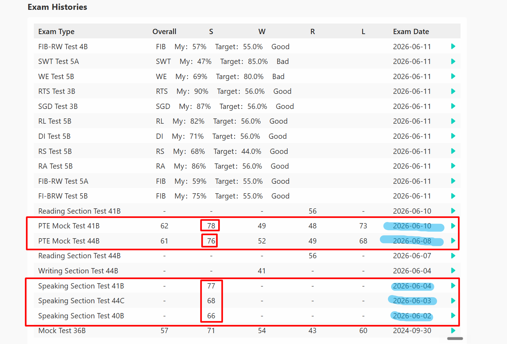Image resolution: width=507 pixels, height=344 pixels.
Task: Open SGD Test 3B details arrow
Action: (453, 106)
